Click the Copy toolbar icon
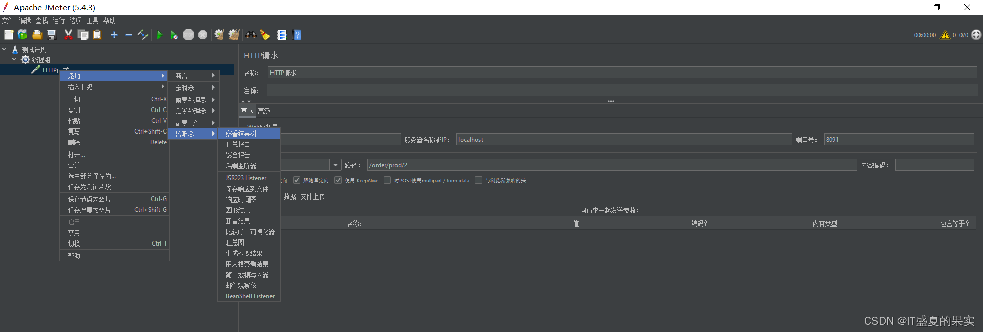The height and width of the screenshot is (332, 983). (83, 35)
